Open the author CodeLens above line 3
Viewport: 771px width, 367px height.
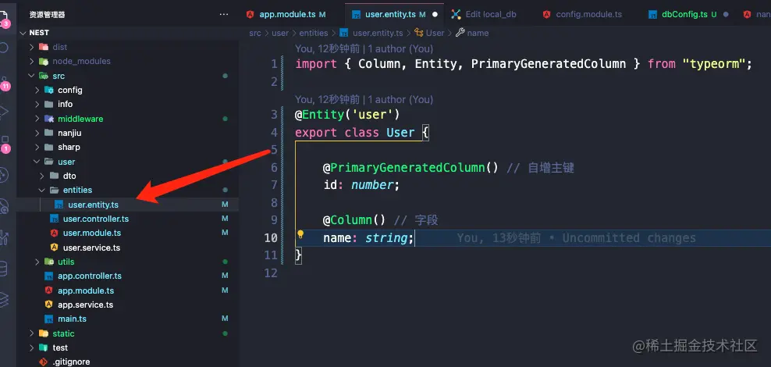(x=364, y=99)
